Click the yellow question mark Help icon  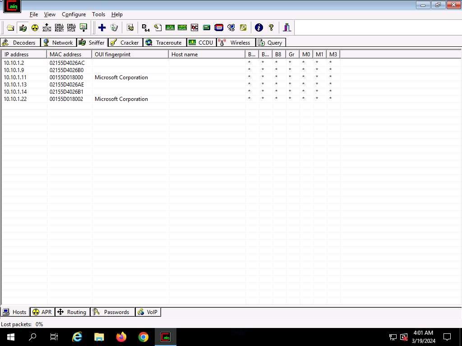pos(271,28)
